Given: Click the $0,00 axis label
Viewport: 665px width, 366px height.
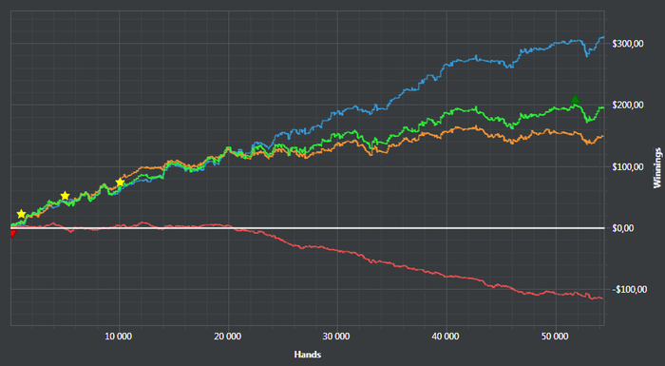Looking at the screenshot, I should [623, 228].
